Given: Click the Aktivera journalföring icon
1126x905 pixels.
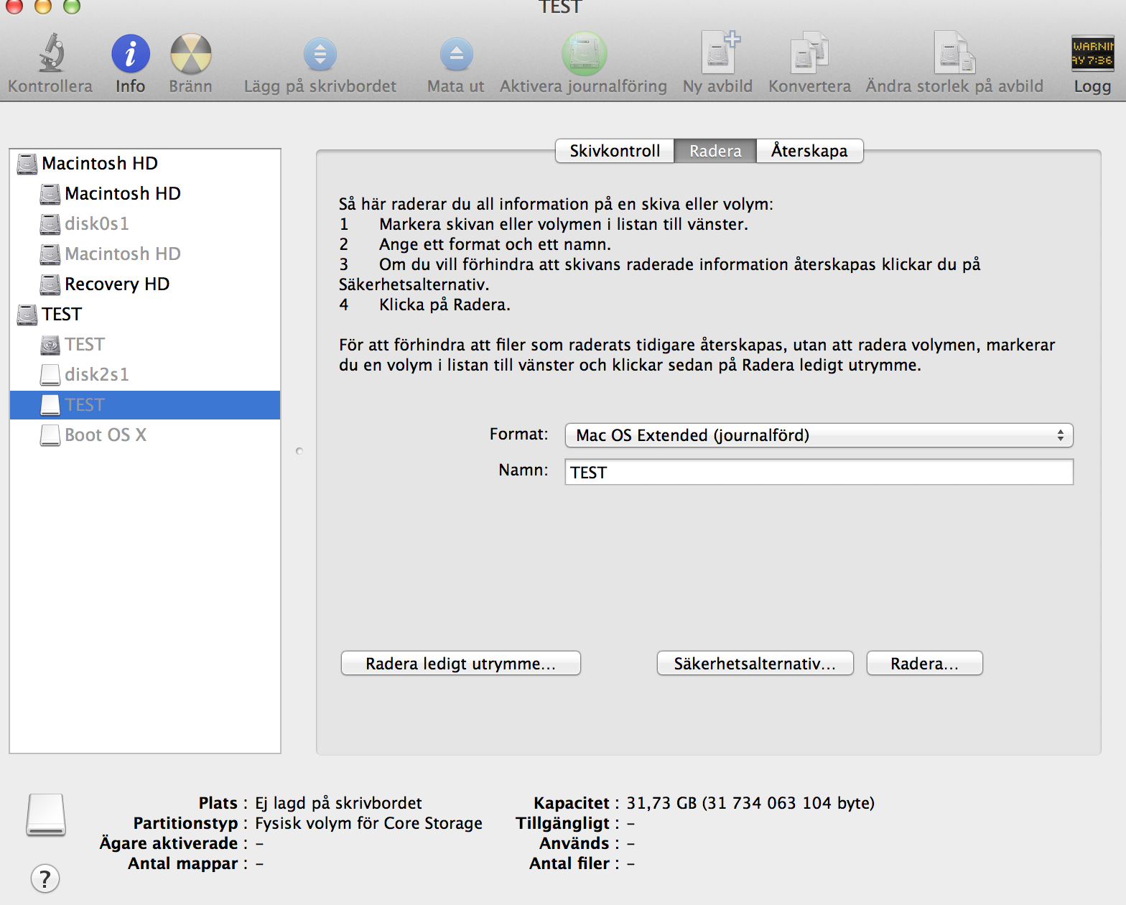Looking at the screenshot, I should pyautogui.click(x=584, y=53).
